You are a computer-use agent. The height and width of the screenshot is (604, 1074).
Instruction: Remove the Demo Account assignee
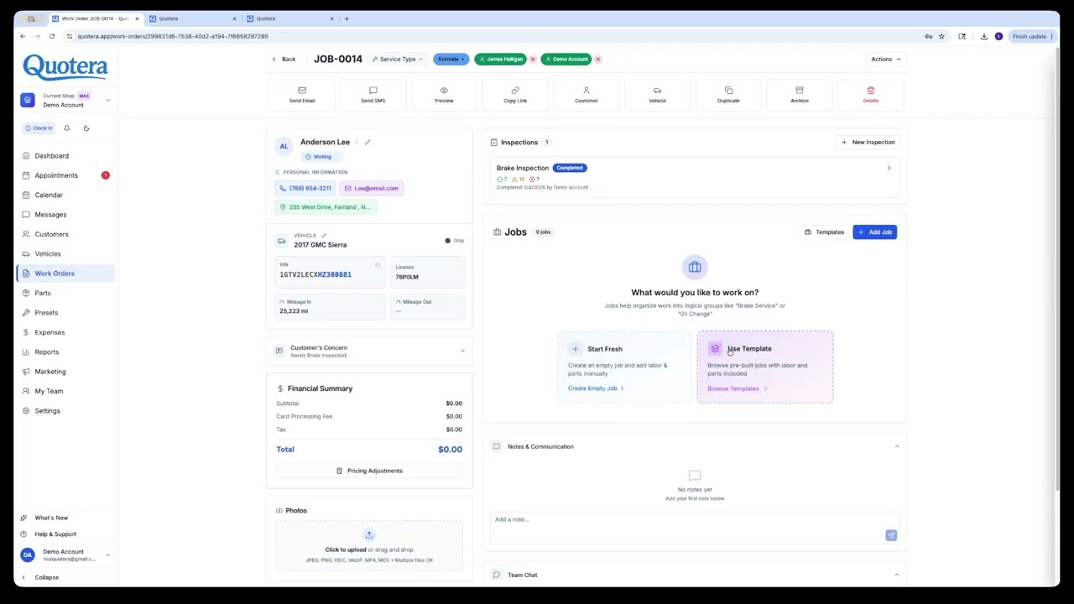pyautogui.click(x=597, y=60)
